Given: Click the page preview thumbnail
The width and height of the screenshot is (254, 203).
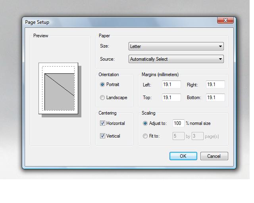Looking at the screenshot, I should pos(59,88).
